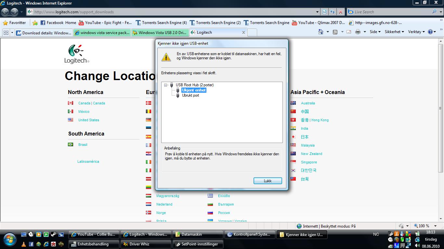Open the YouTube - Epic Fight favorite

(105, 23)
